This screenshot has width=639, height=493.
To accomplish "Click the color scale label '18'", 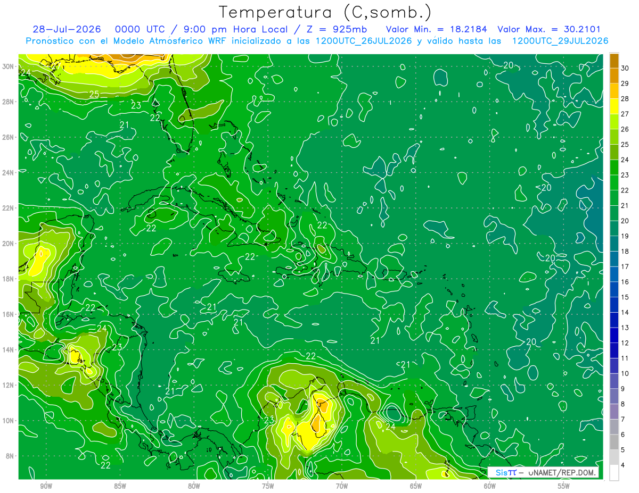I will coord(625,252).
